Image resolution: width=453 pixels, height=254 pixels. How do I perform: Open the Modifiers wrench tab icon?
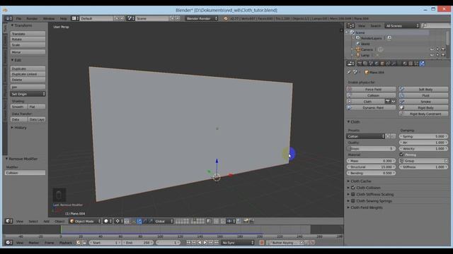(394, 64)
